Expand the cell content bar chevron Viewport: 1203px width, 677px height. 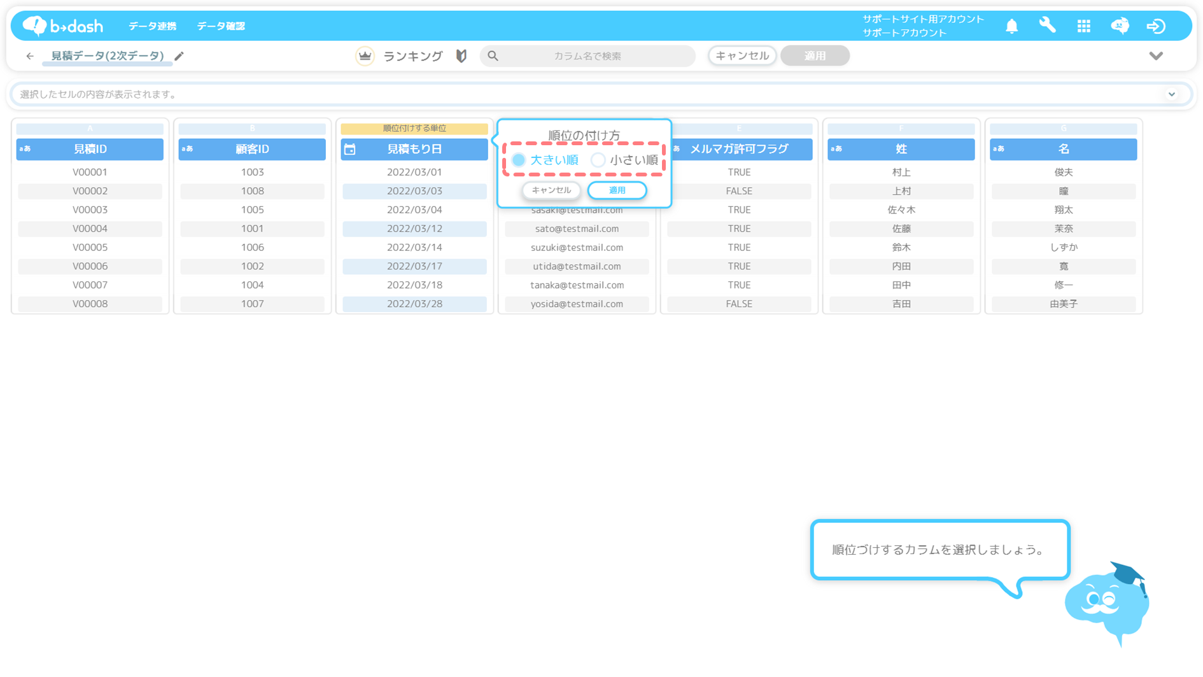[x=1171, y=94]
